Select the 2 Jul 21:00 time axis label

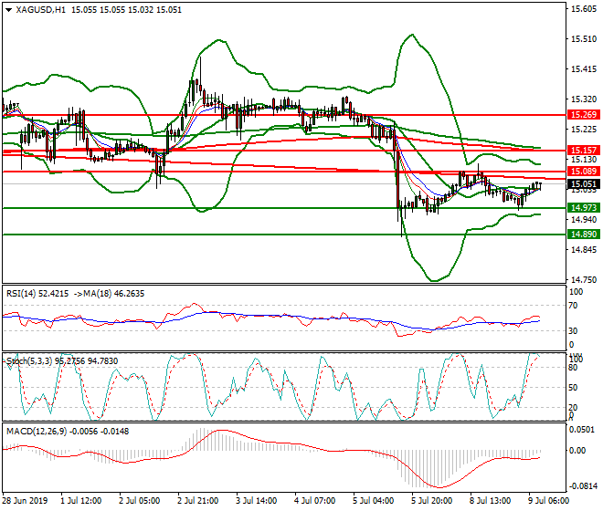pyautogui.click(x=198, y=501)
